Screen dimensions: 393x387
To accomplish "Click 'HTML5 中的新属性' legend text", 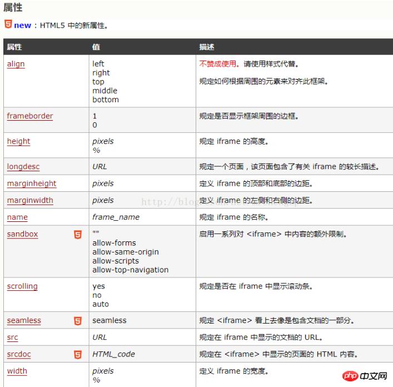I will point(74,26).
